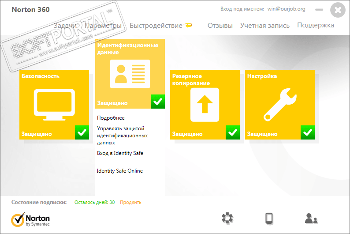Click the Продлить subscription link
Image resolution: width=350 pixels, height=234 pixels.
(x=130, y=202)
